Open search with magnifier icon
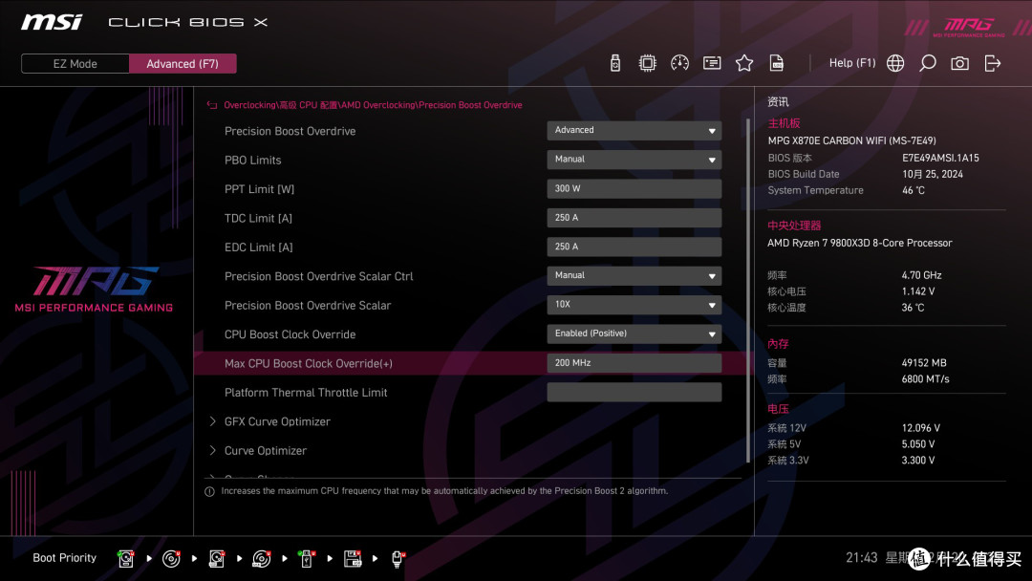This screenshot has width=1032, height=581. coord(927,63)
